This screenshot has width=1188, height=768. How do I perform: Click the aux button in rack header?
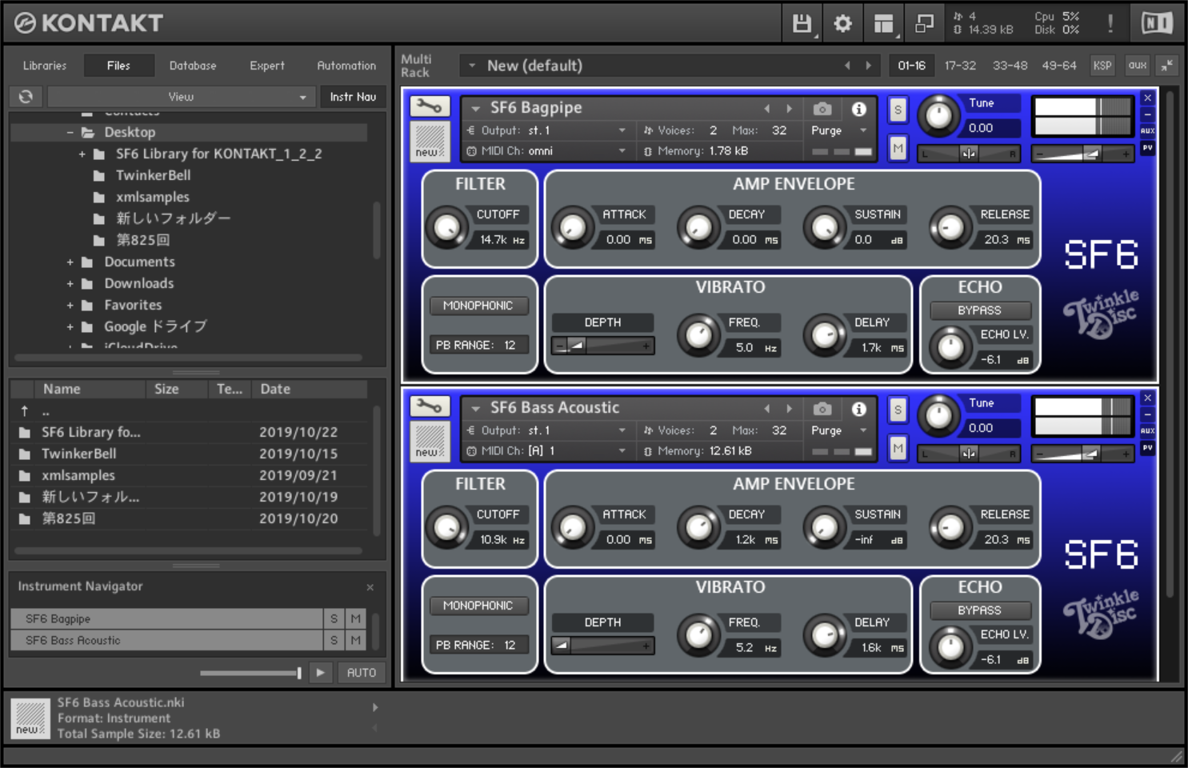pos(1138,66)
